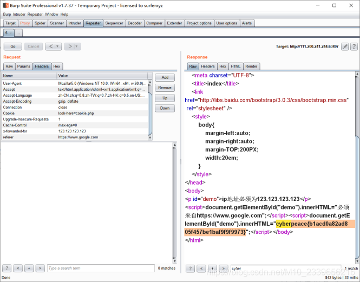360x282 pixels.
Task: Click headers table scrollbar down arrow
Action: tap(150, 137)
